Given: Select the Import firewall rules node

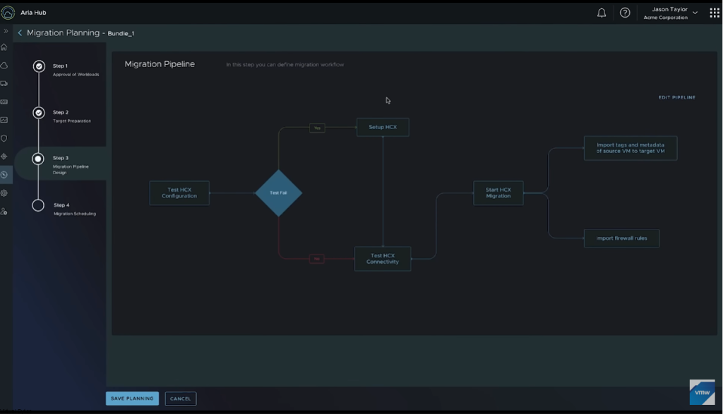Looking at the screenshot, I should click(x=621, y=238).
